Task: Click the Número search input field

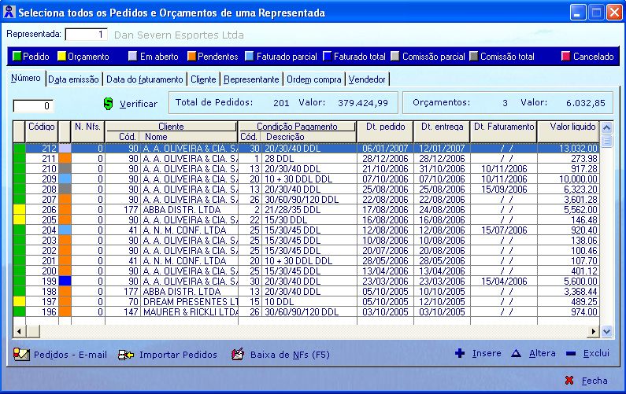Action: pyautogui.click(x=33, y=105)
